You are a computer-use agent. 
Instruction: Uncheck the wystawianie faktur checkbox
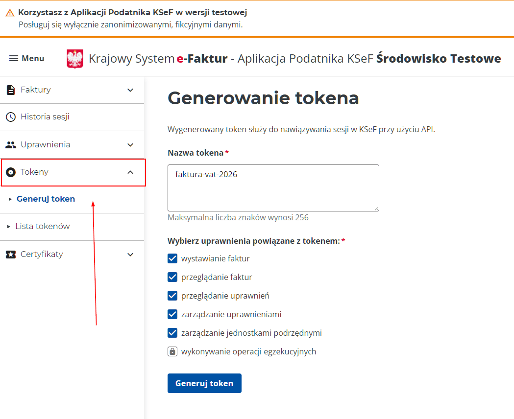(172, 258)
